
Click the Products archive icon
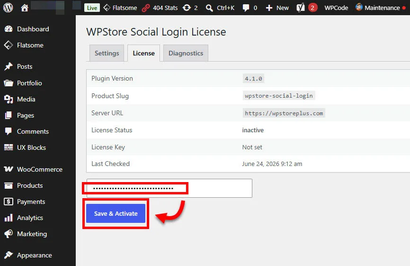pos(9,185)
